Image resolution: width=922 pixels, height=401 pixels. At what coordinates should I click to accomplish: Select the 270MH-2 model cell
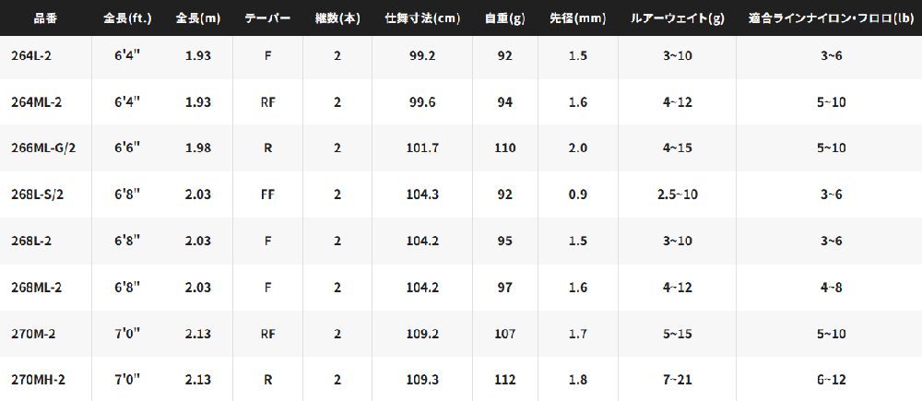pos(38,381)
